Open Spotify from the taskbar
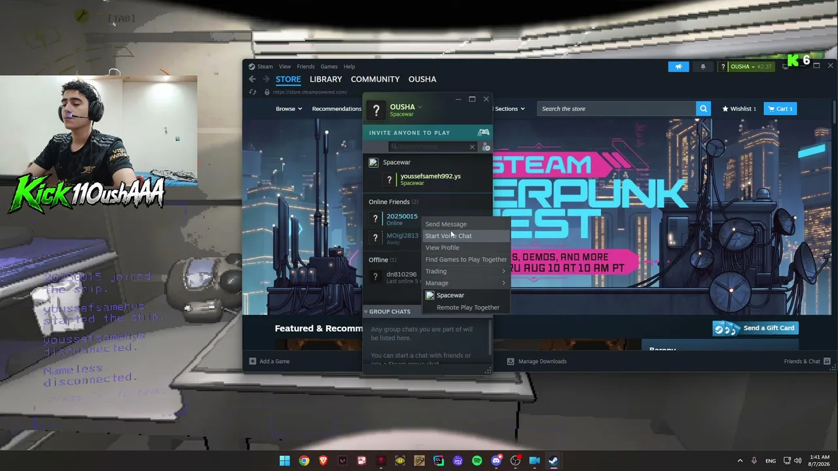Viewport: 838px width, 471px height. point(477,461)
